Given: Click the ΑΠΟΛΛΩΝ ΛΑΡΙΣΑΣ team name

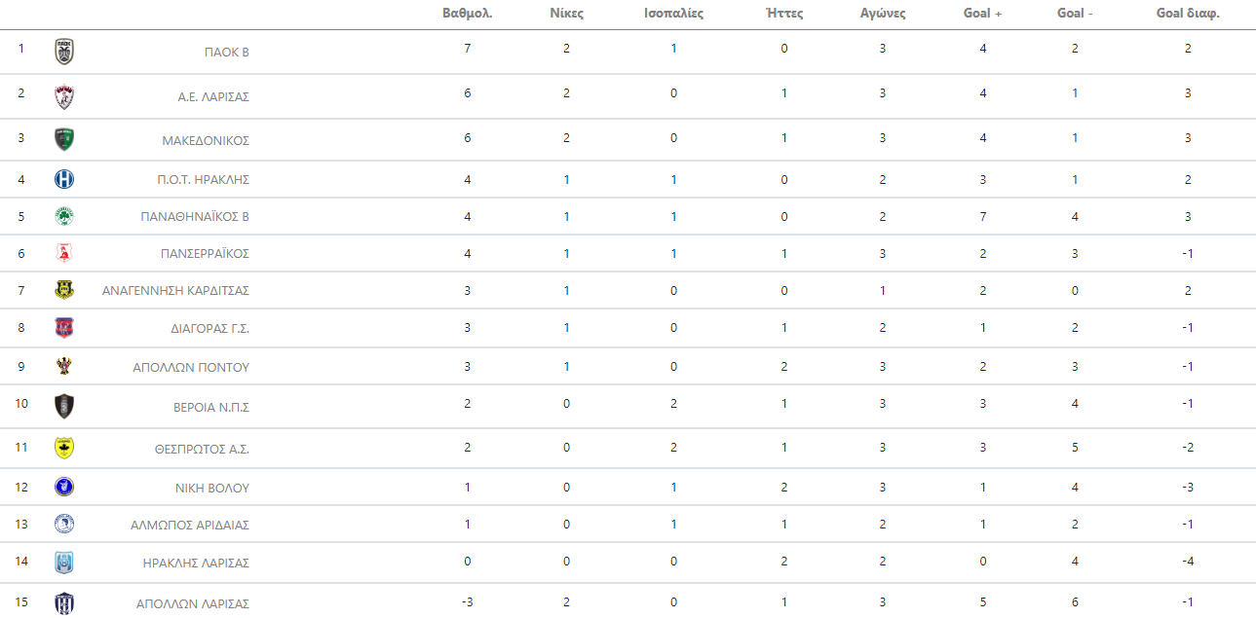Looking at the screenshot, I should [x=193, y=603].
